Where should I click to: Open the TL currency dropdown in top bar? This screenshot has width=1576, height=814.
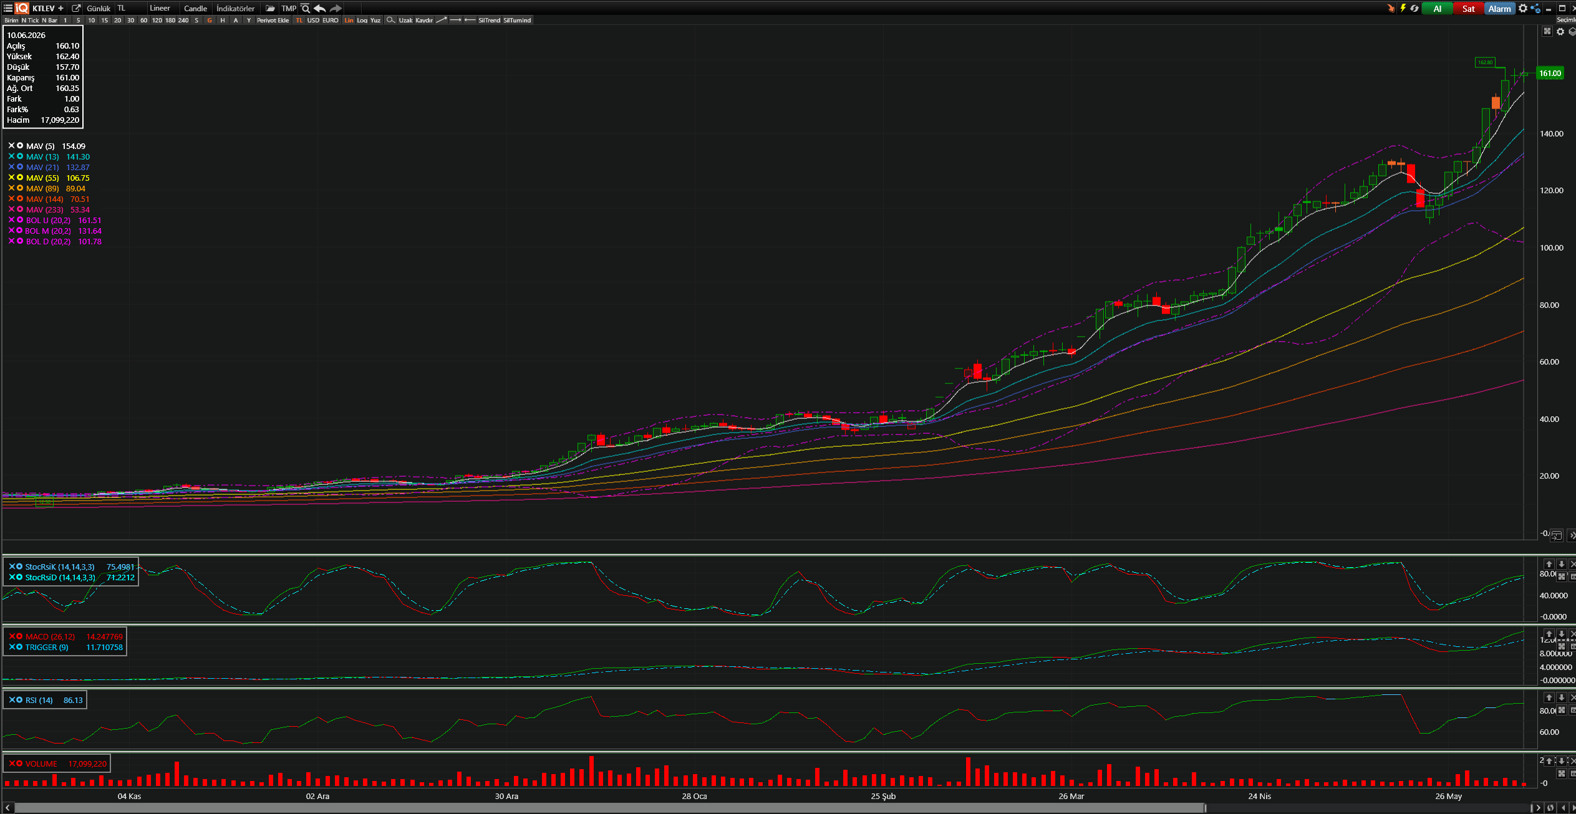pyautogui.click(x=130, y=8)
